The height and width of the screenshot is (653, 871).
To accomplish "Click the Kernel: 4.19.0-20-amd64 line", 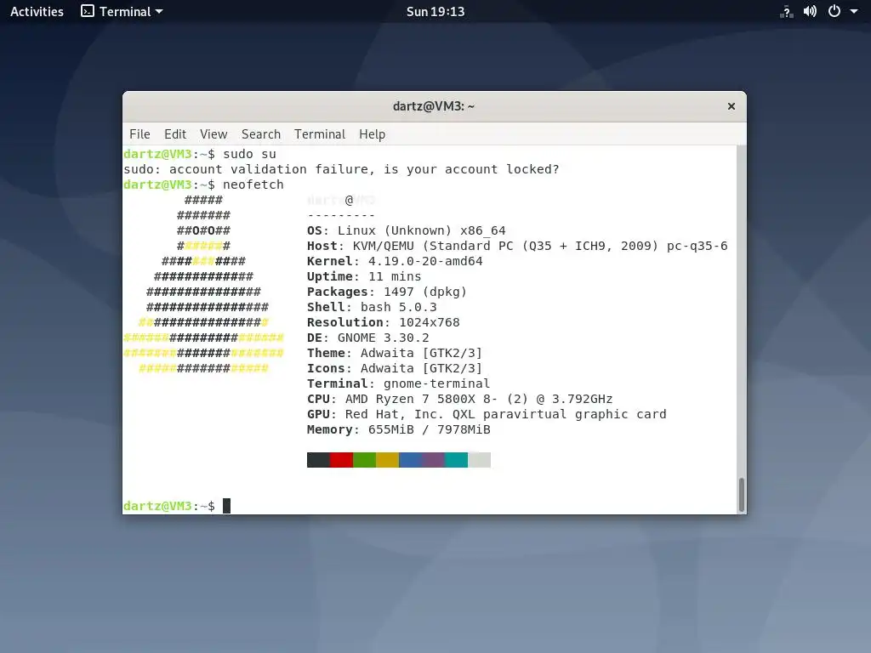I will (x=395, y=261).
